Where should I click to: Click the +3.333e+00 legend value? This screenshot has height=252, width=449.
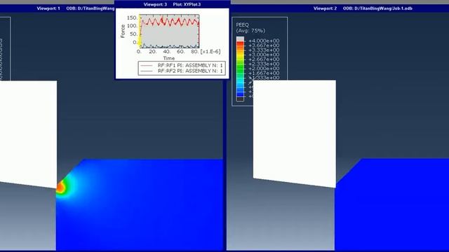point(264,50)
